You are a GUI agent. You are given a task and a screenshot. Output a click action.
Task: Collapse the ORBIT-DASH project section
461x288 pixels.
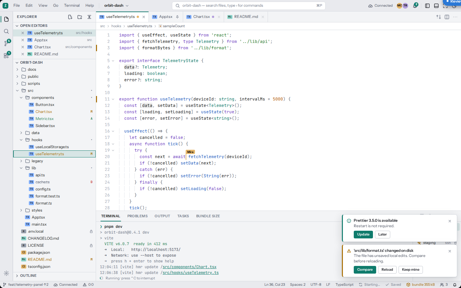54,62
